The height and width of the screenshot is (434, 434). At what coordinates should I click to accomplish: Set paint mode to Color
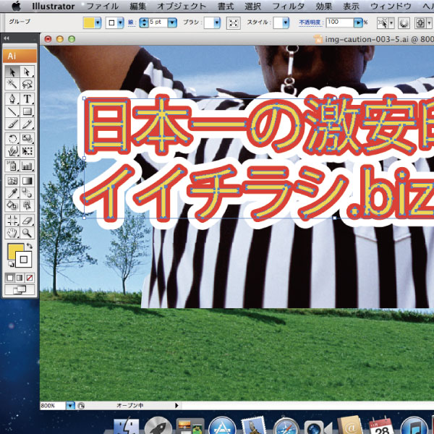(10, 278)
